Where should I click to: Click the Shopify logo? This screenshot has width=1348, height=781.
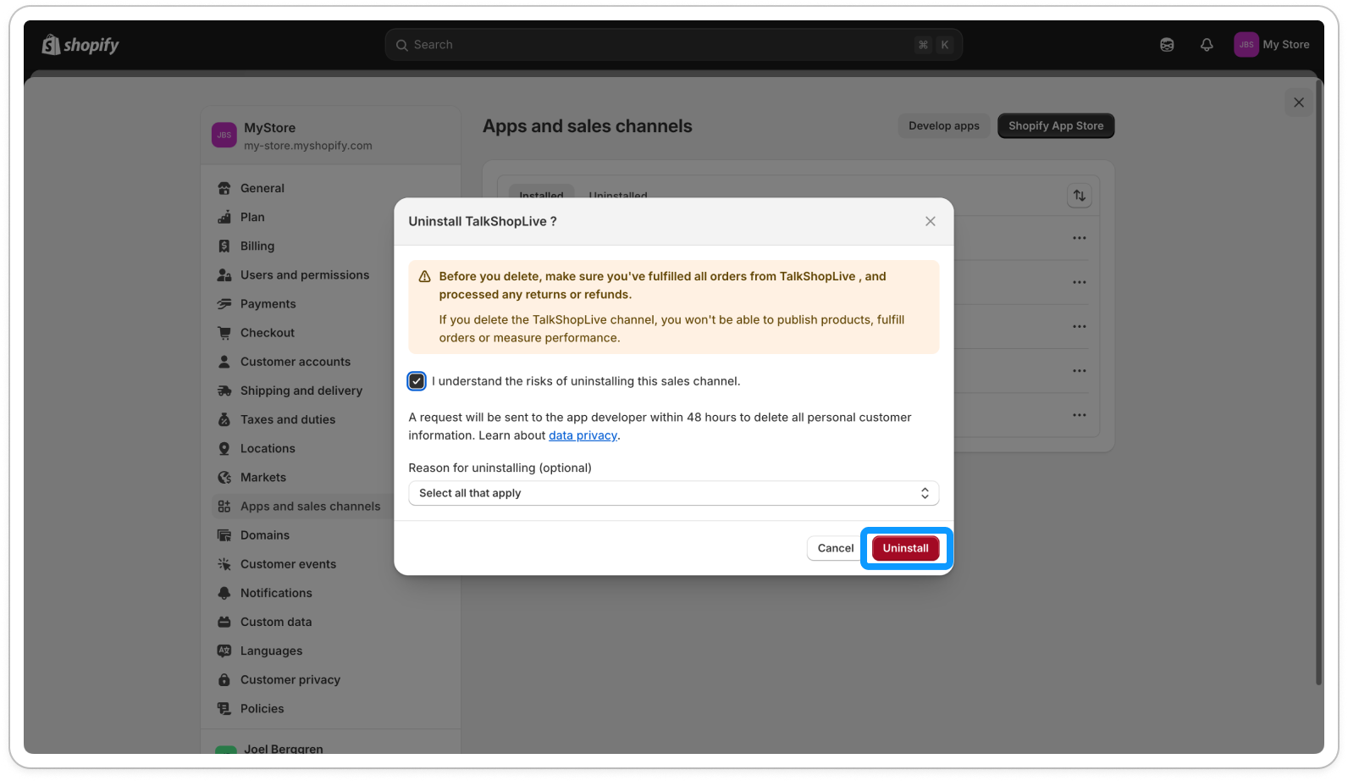pos(80,45)
